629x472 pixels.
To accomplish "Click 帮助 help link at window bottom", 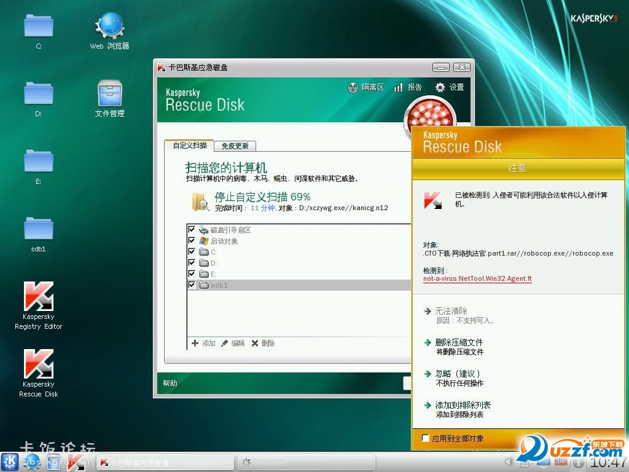I will (170, 383).
